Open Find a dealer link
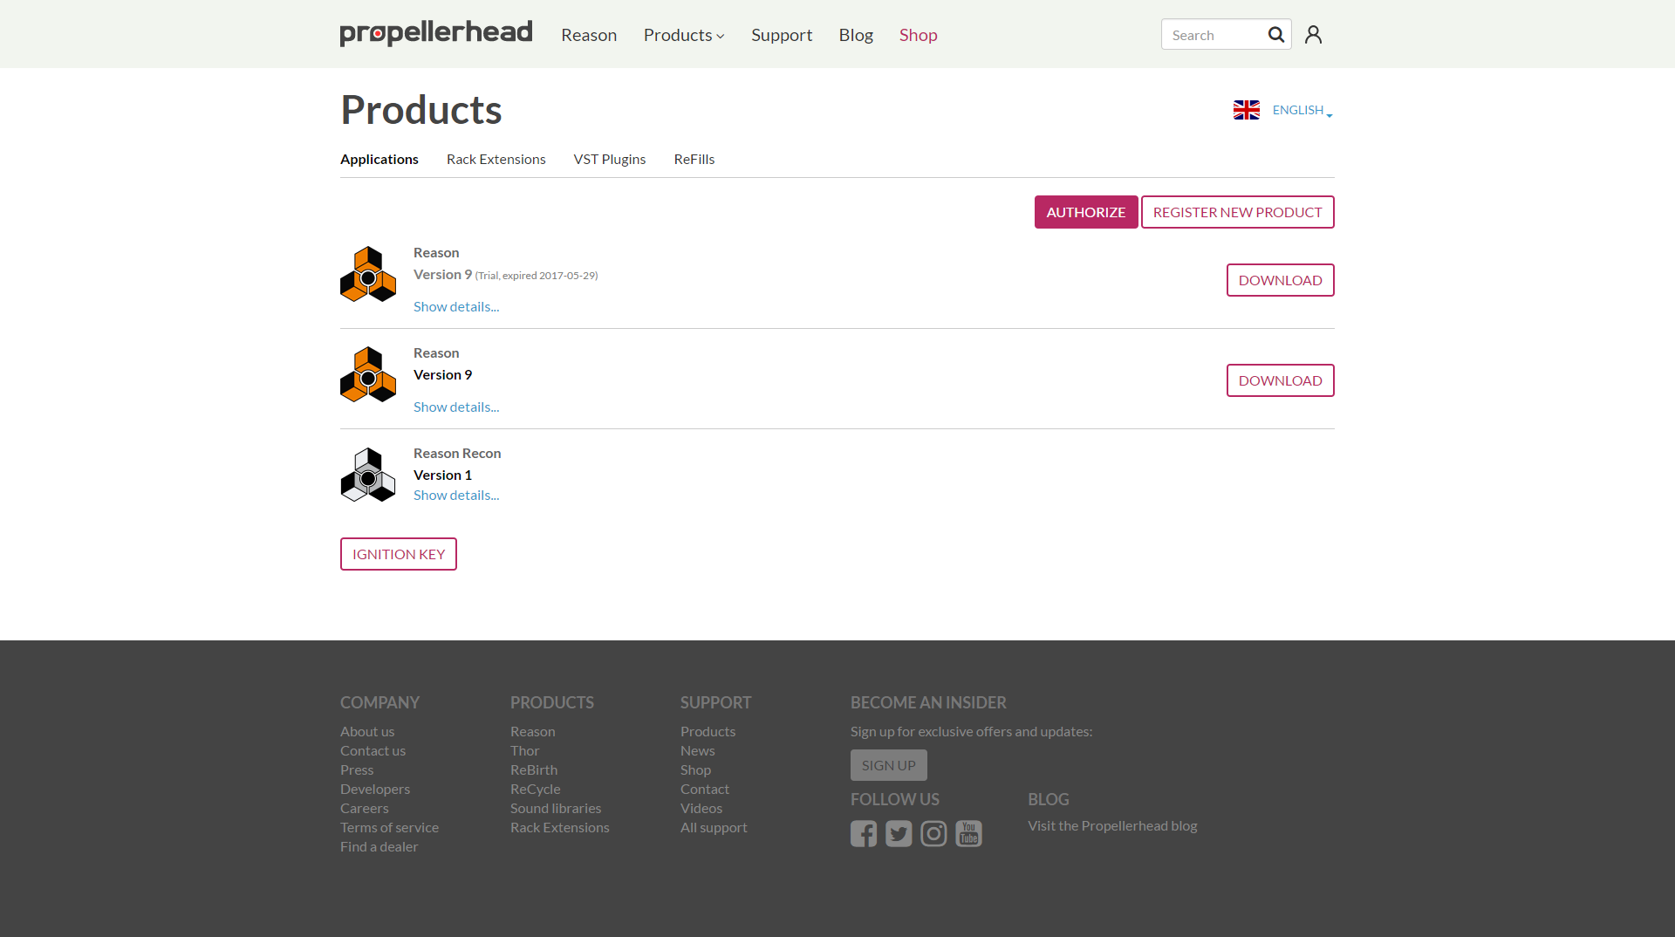Viewport: 1675px width, 937px height. (379, 846)
